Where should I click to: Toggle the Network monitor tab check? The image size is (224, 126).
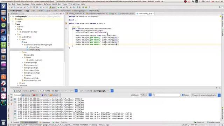(x=59, y=95)
